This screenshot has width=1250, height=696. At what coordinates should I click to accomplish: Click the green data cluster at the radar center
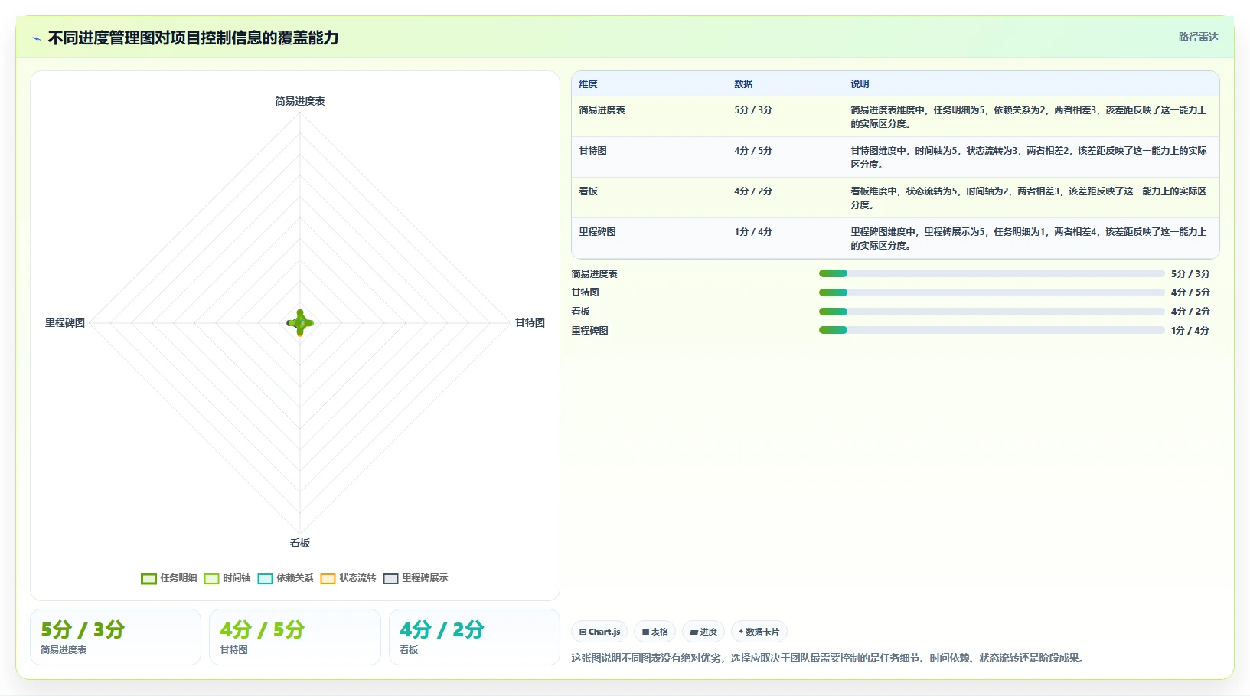[x=300, y=323]
